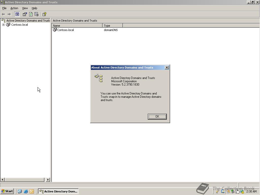Click the clock quick launch icon

pyautogui.click(x=32, y=191)
